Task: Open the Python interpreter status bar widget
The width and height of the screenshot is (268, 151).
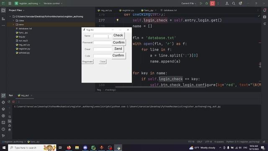Action: pos(243,142)
